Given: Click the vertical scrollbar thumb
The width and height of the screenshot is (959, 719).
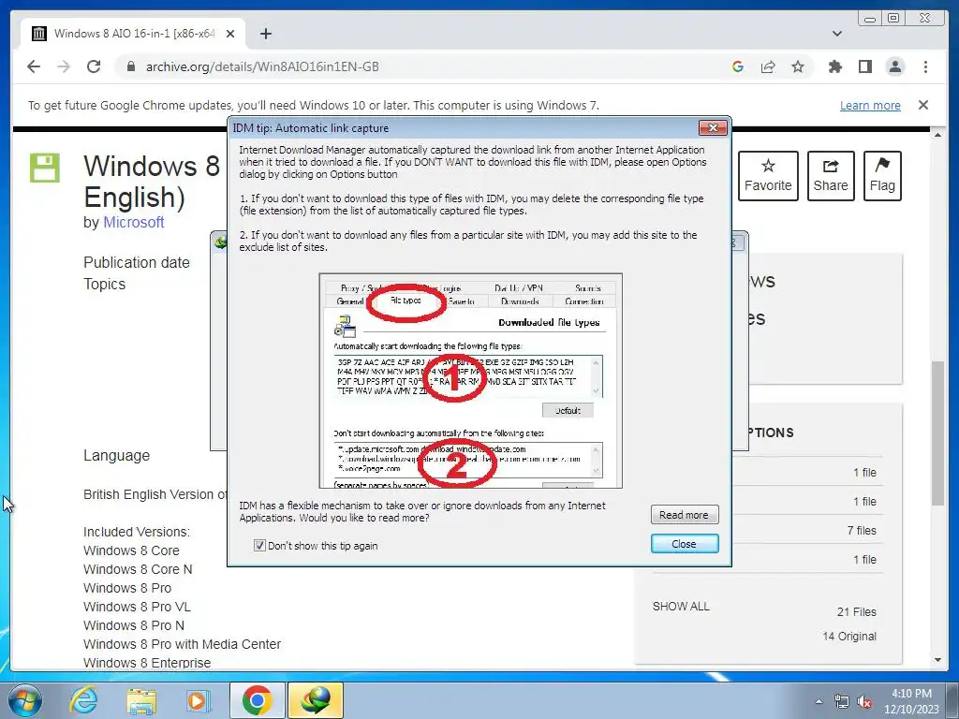Looking at the screenshot, I should [x=937, y=433].
